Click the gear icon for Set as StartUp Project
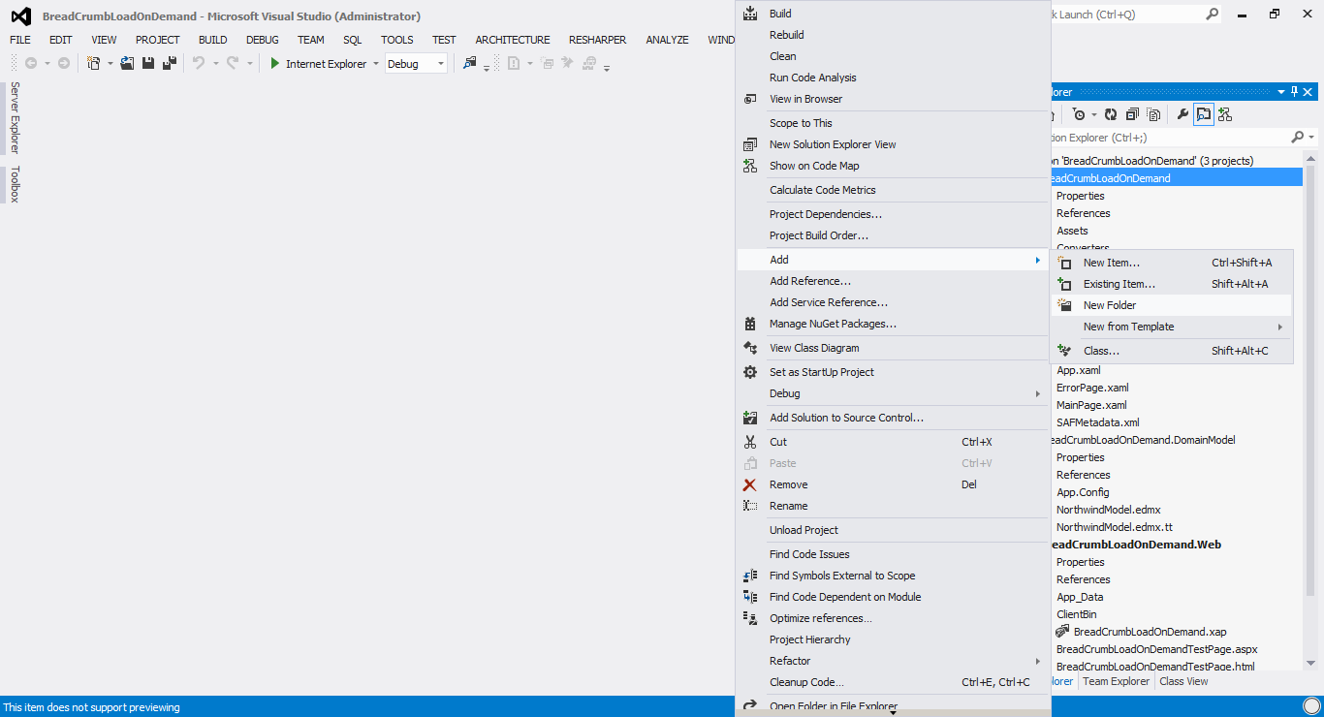Screen dimensions: 1324x717 (750, 372)
